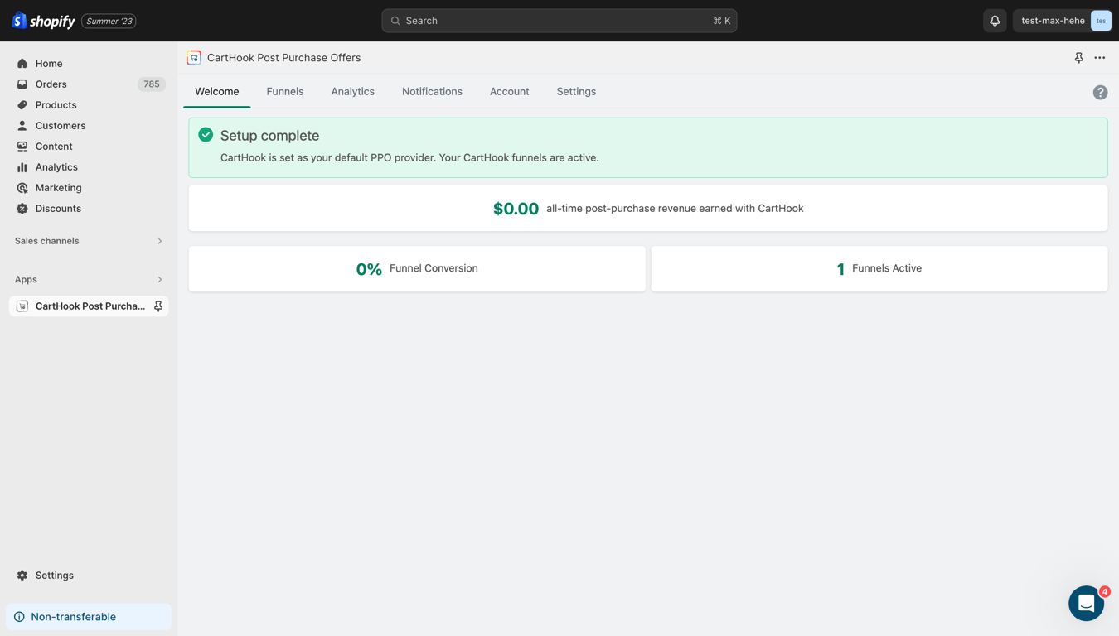The image size is (1119, 636).
Task: Click the CartHook logo in app header
Action: tap(194, 58)
